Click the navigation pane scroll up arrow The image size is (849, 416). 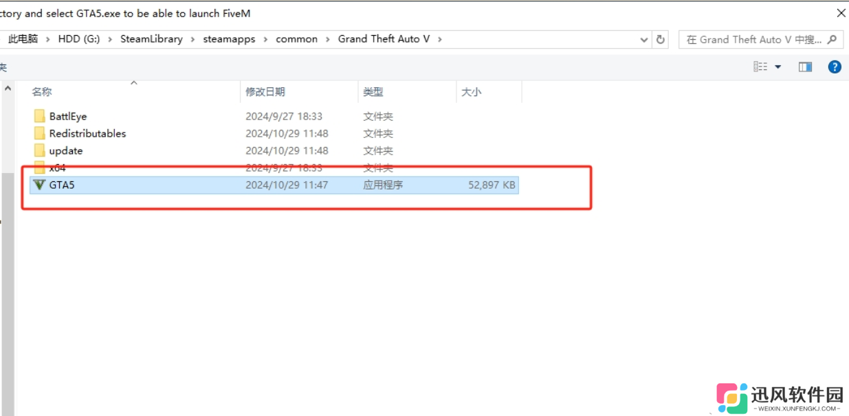pos(8,89)
